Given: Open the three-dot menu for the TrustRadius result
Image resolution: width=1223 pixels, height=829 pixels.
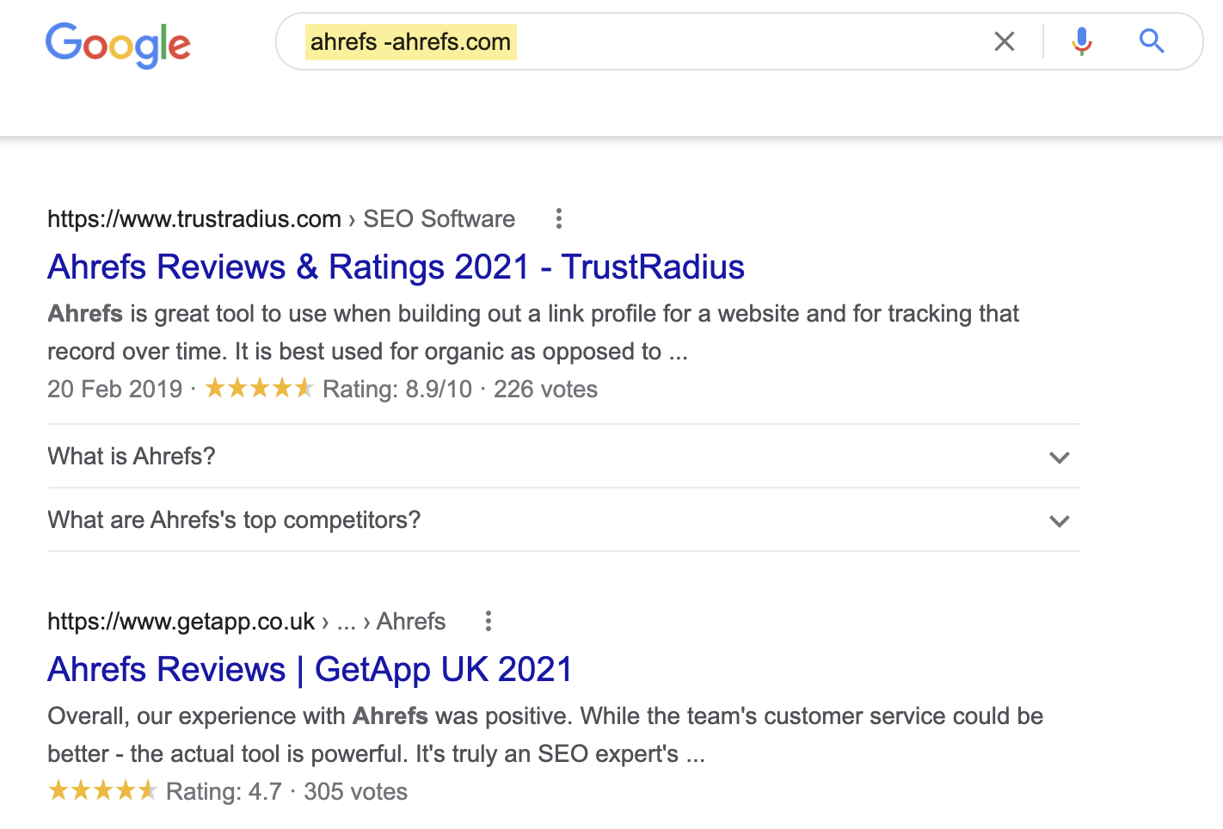Looking at the screenshot, I should [x=558, y=219].
